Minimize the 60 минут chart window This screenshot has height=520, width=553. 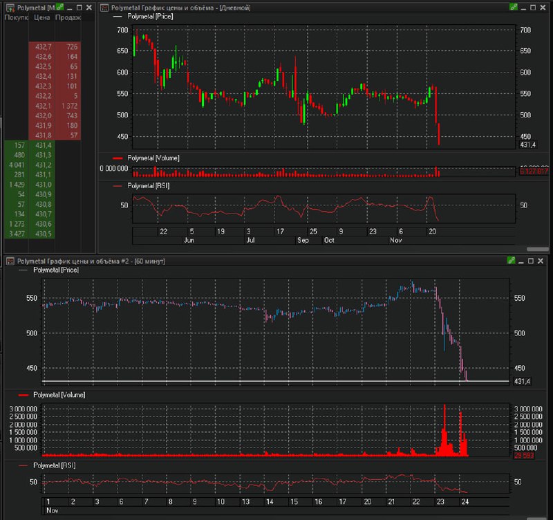[521, 261]
